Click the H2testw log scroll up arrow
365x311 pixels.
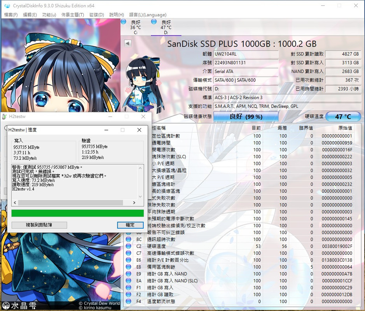tap(140, 168)
